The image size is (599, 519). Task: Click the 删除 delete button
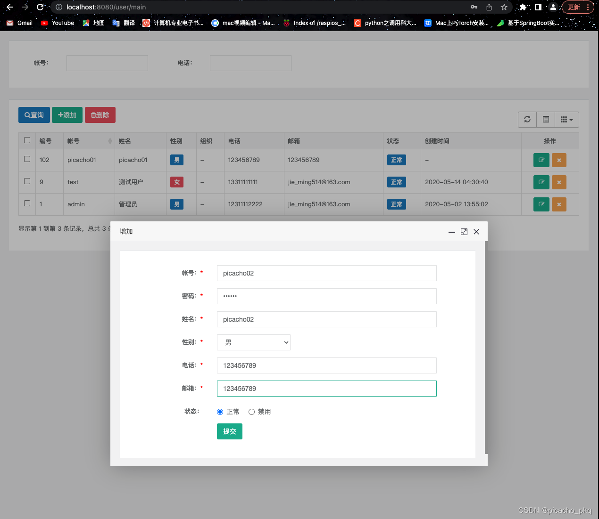point(100,115)
